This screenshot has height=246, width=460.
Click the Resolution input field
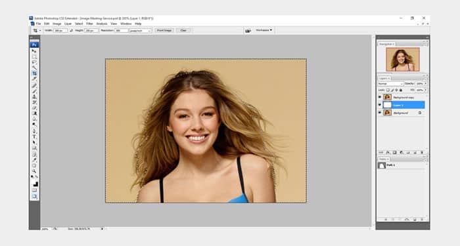[x=122, y=30]
